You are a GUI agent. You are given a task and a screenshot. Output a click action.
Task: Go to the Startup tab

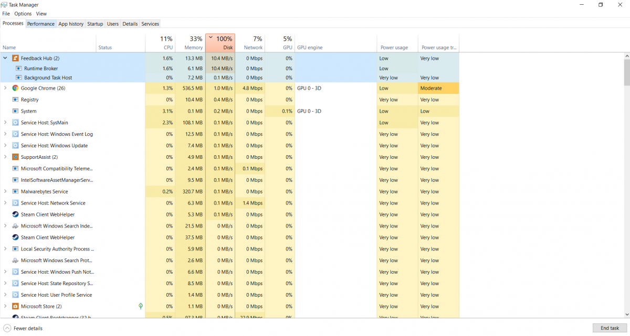(95, 24)
